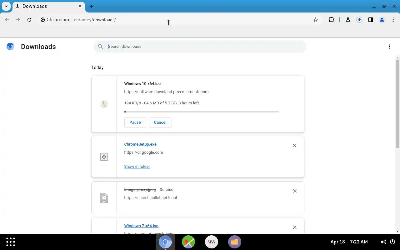Show the downloads toolbar bubble

tap(359, 20)
